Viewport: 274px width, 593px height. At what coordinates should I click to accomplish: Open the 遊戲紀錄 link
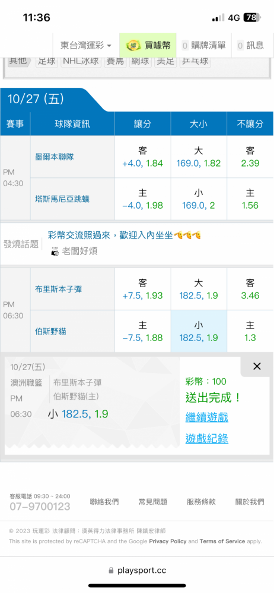pos(207,438)
